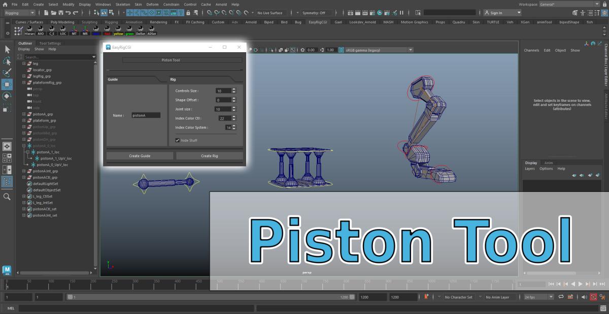Click the Name field containing pistonA

click(x=146, y=115)
